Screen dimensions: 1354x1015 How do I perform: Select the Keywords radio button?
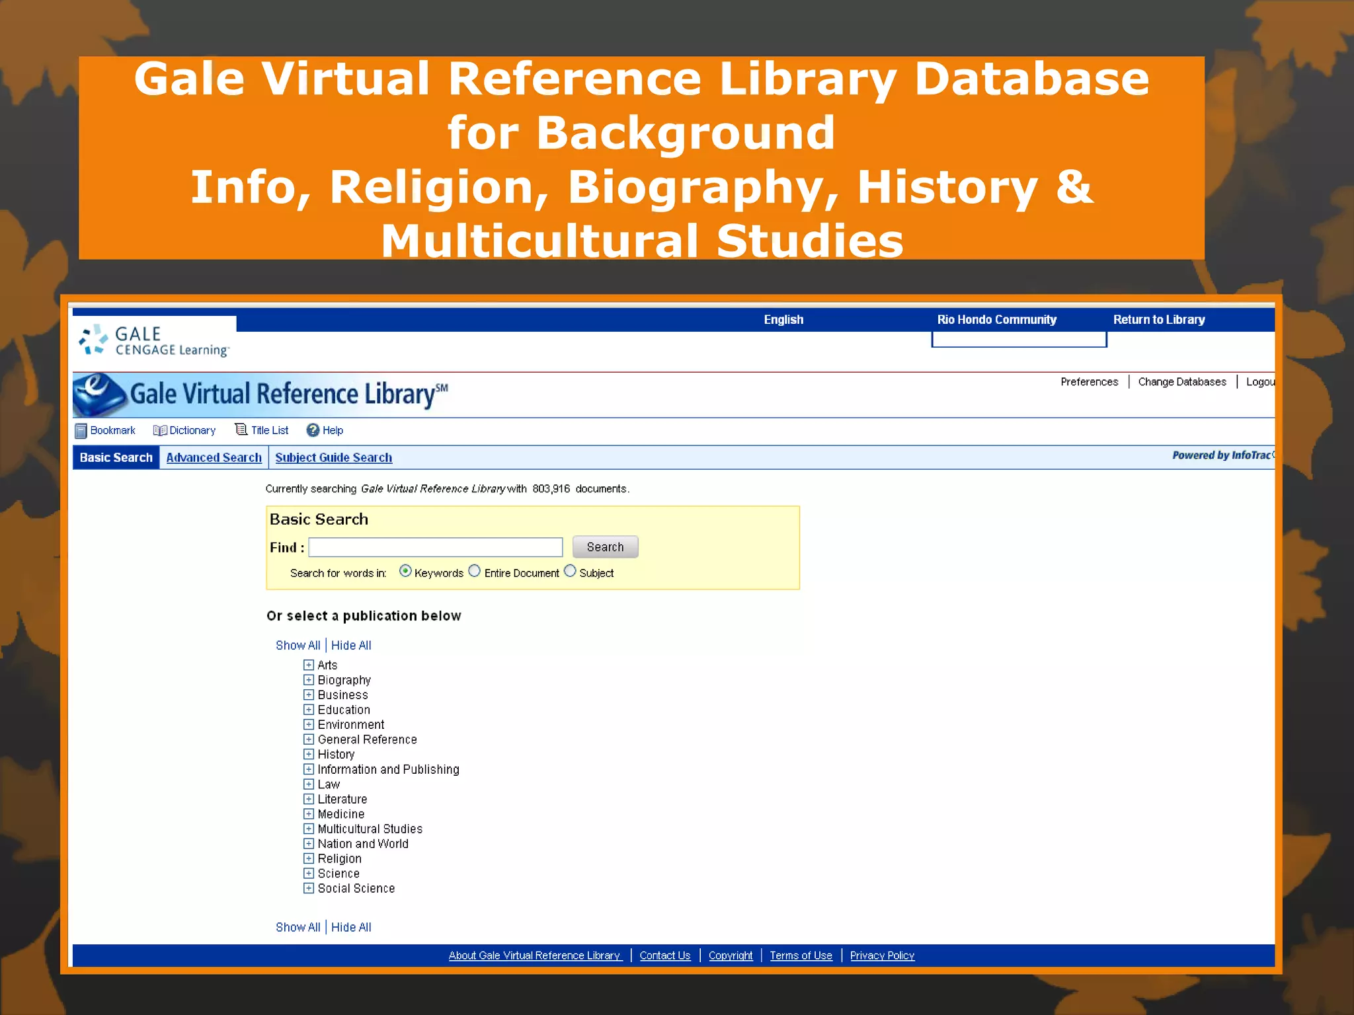[x=405, y=571]
